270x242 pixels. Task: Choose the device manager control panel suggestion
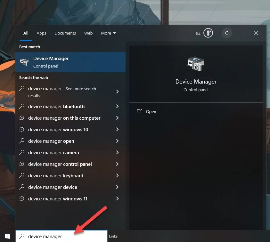[x=60, y=164]
